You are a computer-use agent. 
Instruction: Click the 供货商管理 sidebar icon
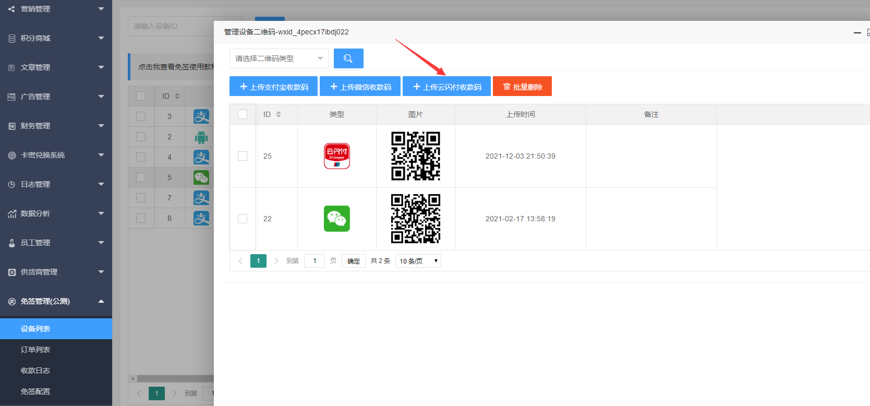point(11,272)
